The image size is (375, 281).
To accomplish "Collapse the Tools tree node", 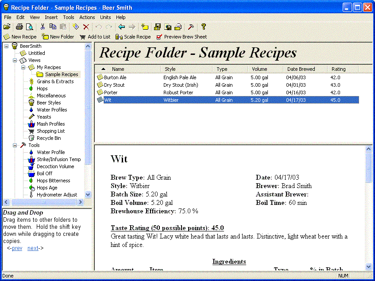I will point(15,145).
